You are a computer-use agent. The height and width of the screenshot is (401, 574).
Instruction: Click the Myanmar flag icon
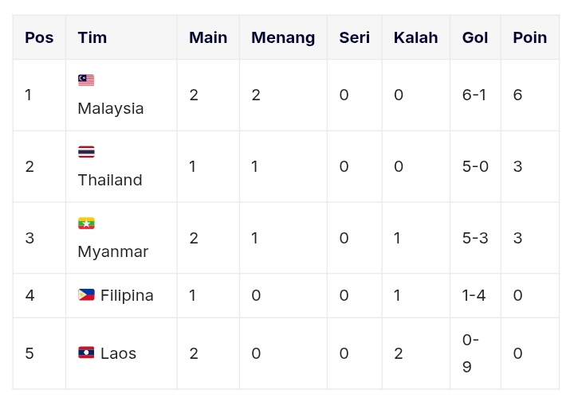[86, 223]
